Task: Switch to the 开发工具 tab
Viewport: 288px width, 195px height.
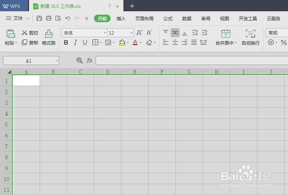Action: coord(248,18)
